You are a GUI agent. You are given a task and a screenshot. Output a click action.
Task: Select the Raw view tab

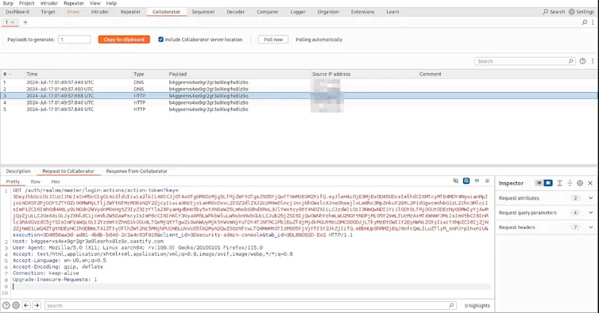coord(36,181)
